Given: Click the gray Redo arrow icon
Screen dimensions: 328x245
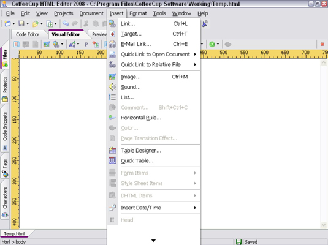Looking at the screenshot, I should point(75,23).
